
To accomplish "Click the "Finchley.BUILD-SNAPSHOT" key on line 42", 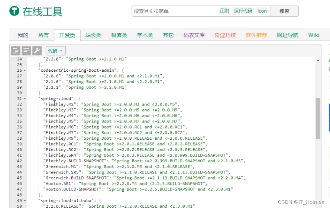I will coord(75,161).
